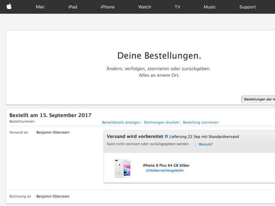Click 'iPhone 8 Plus 64 GB Silber' title
This screenshot has height=206, width=275.
166,165
